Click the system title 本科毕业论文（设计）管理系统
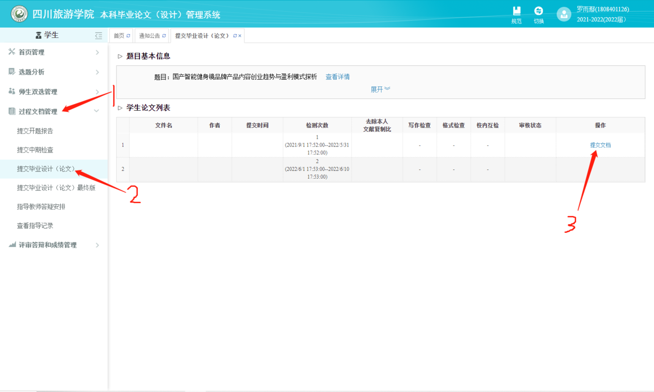The width and height of the screenshot is (654, 392). click(160, 15)
